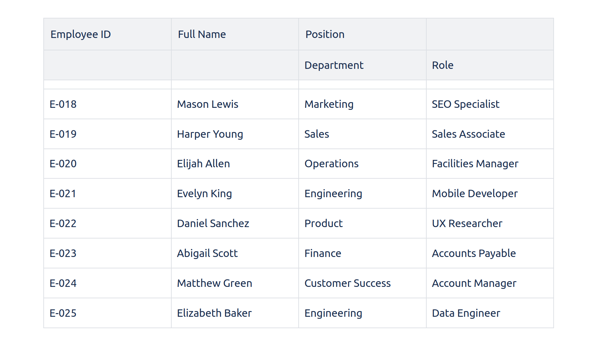Click the Department sub-header

[334, 65]
